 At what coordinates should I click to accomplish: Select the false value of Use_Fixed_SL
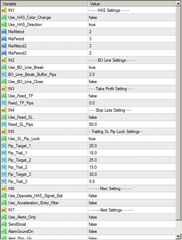[x=93, y=118]
